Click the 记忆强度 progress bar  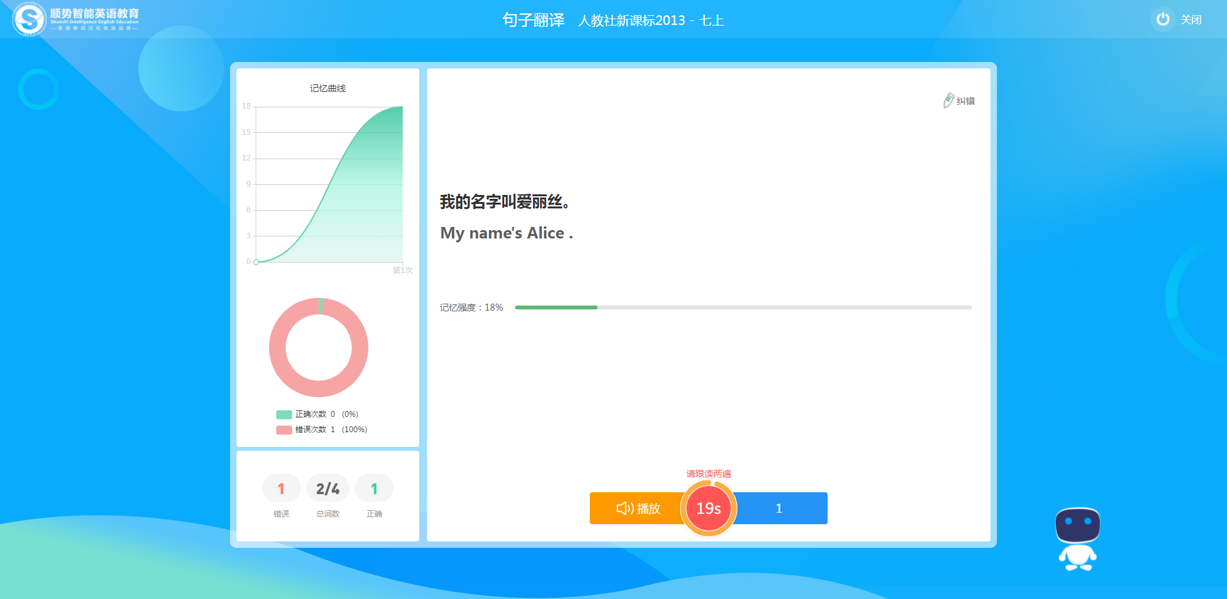(x=743, y=307)
